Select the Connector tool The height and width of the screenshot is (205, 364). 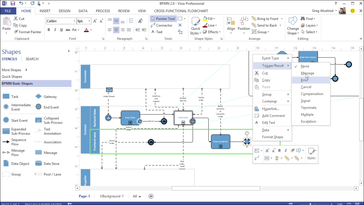tap(164, 25)
